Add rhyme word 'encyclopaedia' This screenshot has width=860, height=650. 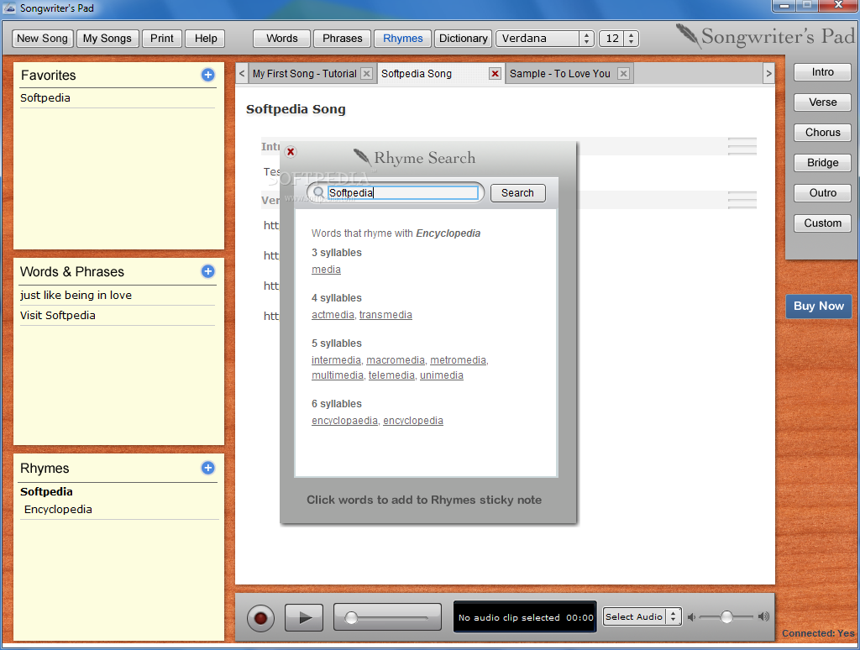point(344,421)
